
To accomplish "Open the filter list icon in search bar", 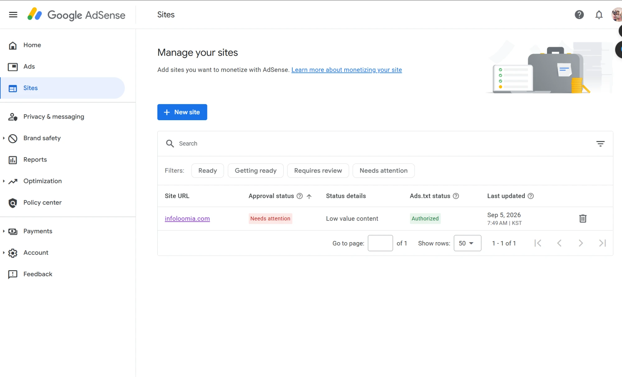I will pos(600,143).
